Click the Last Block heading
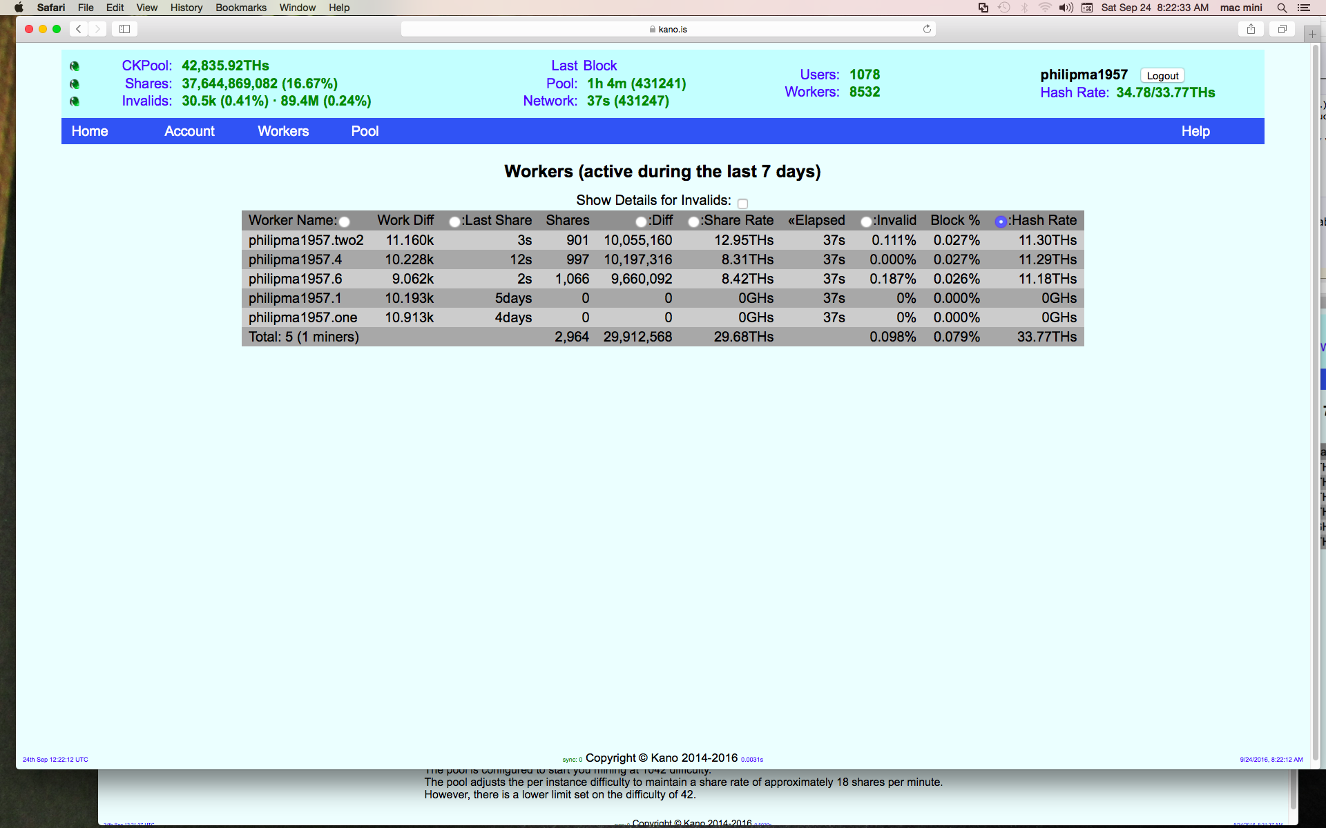This screenshot has height=828, width=1326. (584, 66)
